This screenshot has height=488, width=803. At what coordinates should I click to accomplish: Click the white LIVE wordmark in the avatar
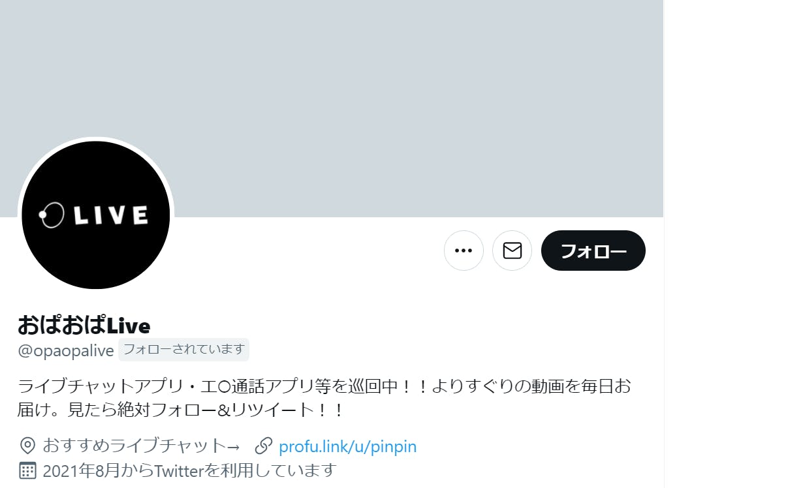(x=111, y=215)
